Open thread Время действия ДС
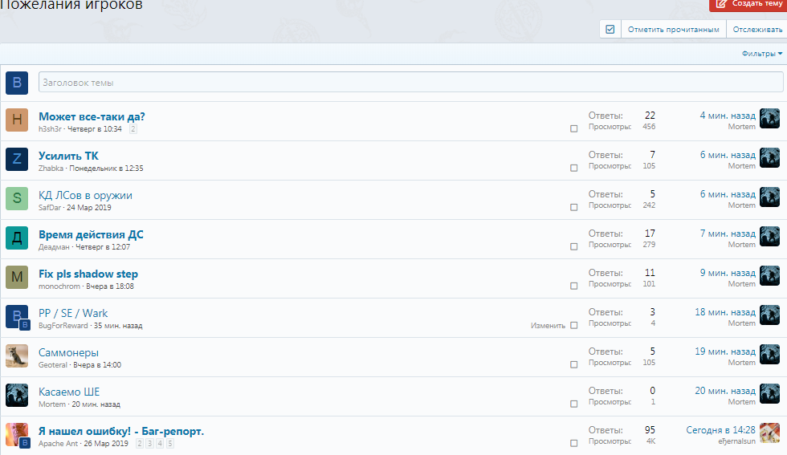787x455 pixels. pyautogui.click(x=91, y=235)
